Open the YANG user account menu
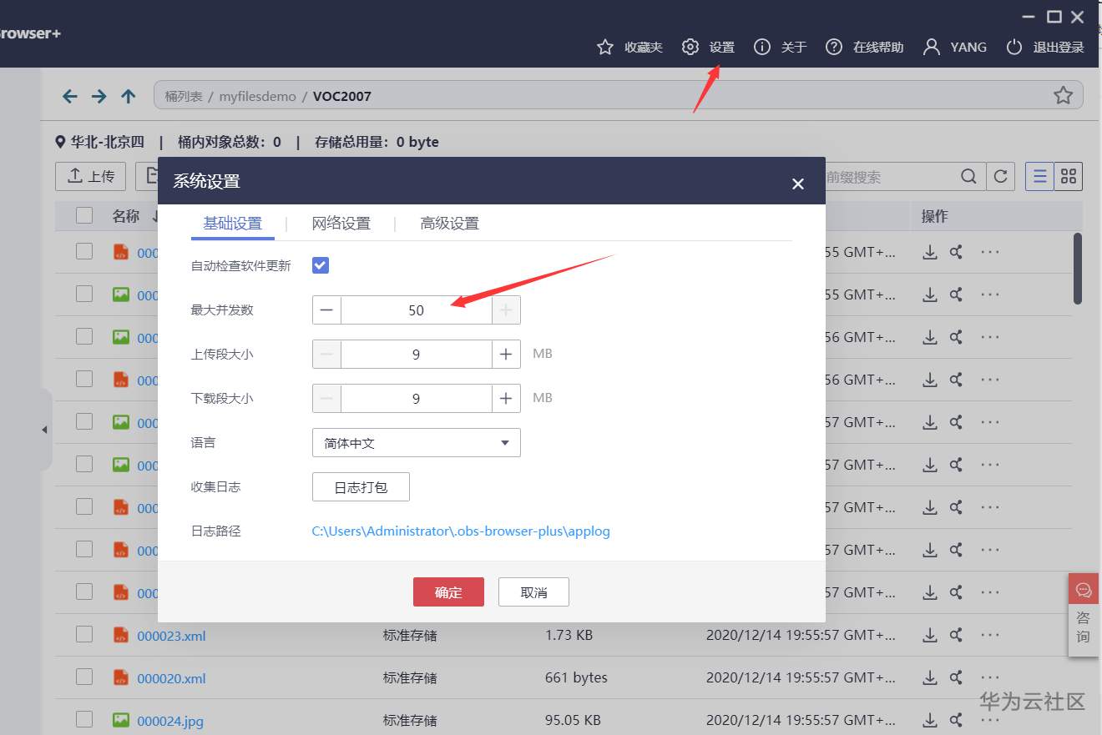Image resolution: width=1102 pixels, height=735 pixels. tap(954, 47)
